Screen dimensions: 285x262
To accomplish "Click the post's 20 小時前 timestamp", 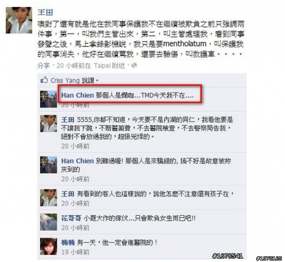I will pyautogui.click(x=73, y=66).
